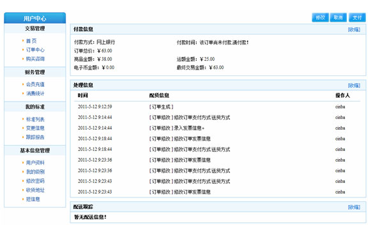This screenshot has height=232, width=368.
Task: Click the 时间 column header
Action: 83,95
